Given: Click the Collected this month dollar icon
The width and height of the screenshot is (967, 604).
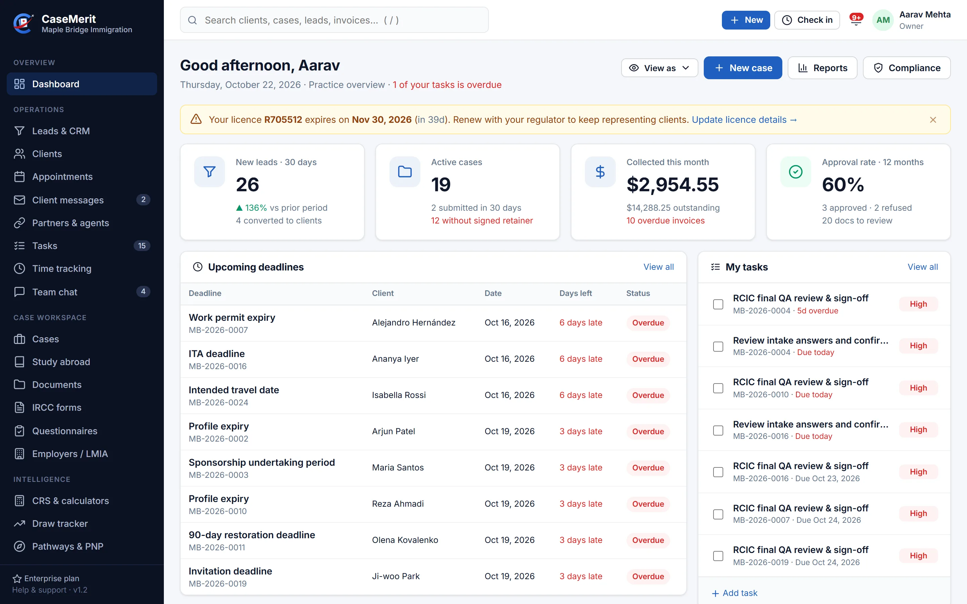Looking at the screenshot, I should coord(600,172).
